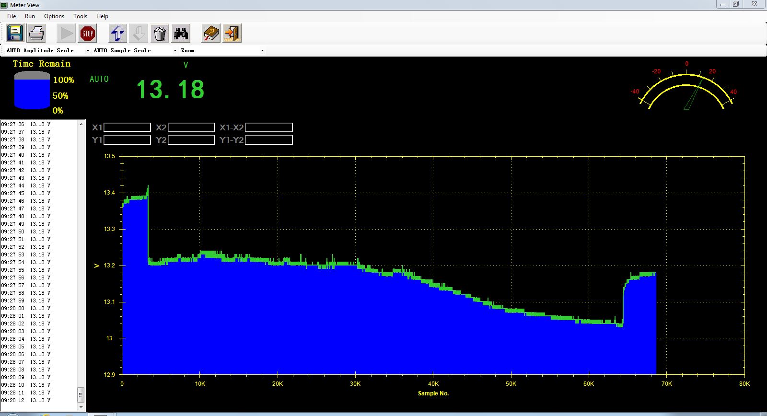Viewport: 767px width, 416px height.
Task: Stop recording with the red STOP icon
Action: (88, 33)
